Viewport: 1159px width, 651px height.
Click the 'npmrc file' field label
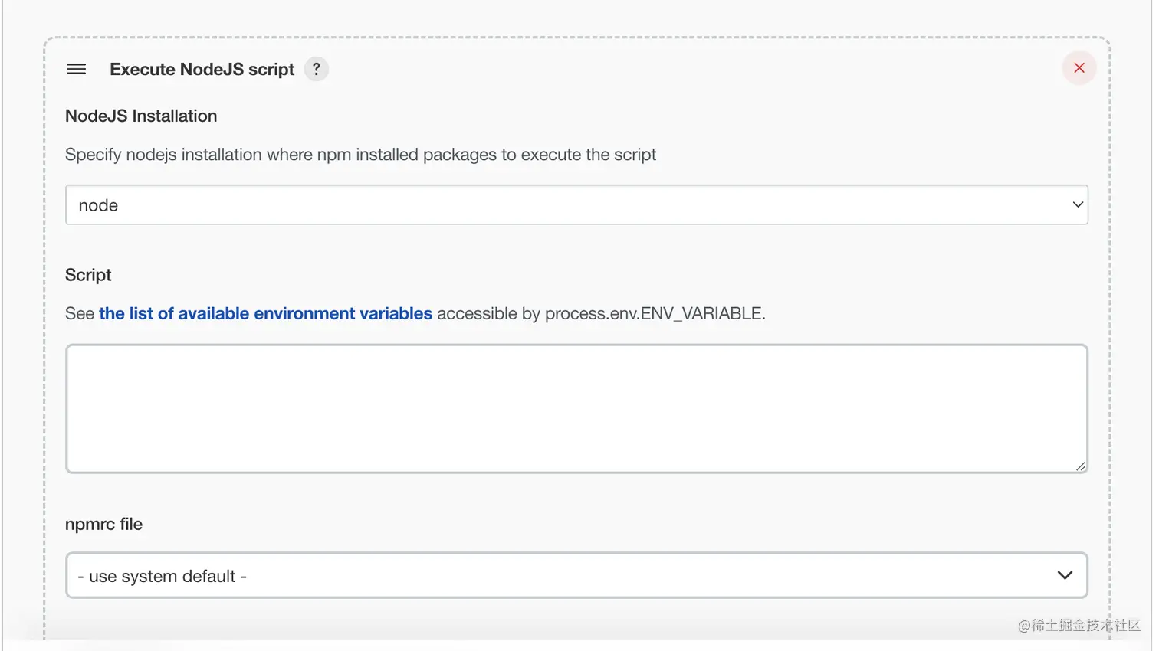tap(103, 524)
